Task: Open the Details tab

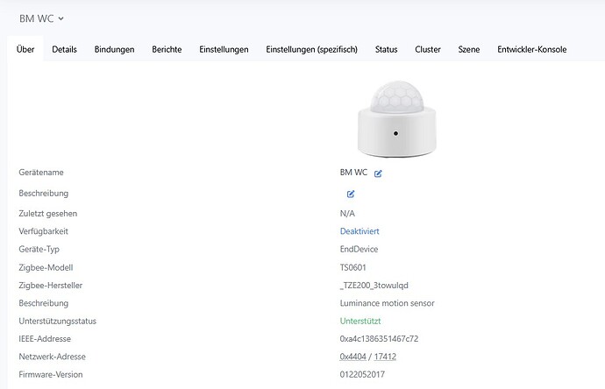Action: pos(64,49)
